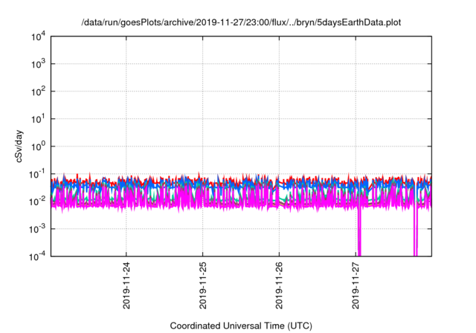Click the 10^-2 y-axis tick label

(x=38, y=201)
